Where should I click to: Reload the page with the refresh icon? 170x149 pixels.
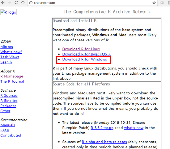(x=16, y=2)
